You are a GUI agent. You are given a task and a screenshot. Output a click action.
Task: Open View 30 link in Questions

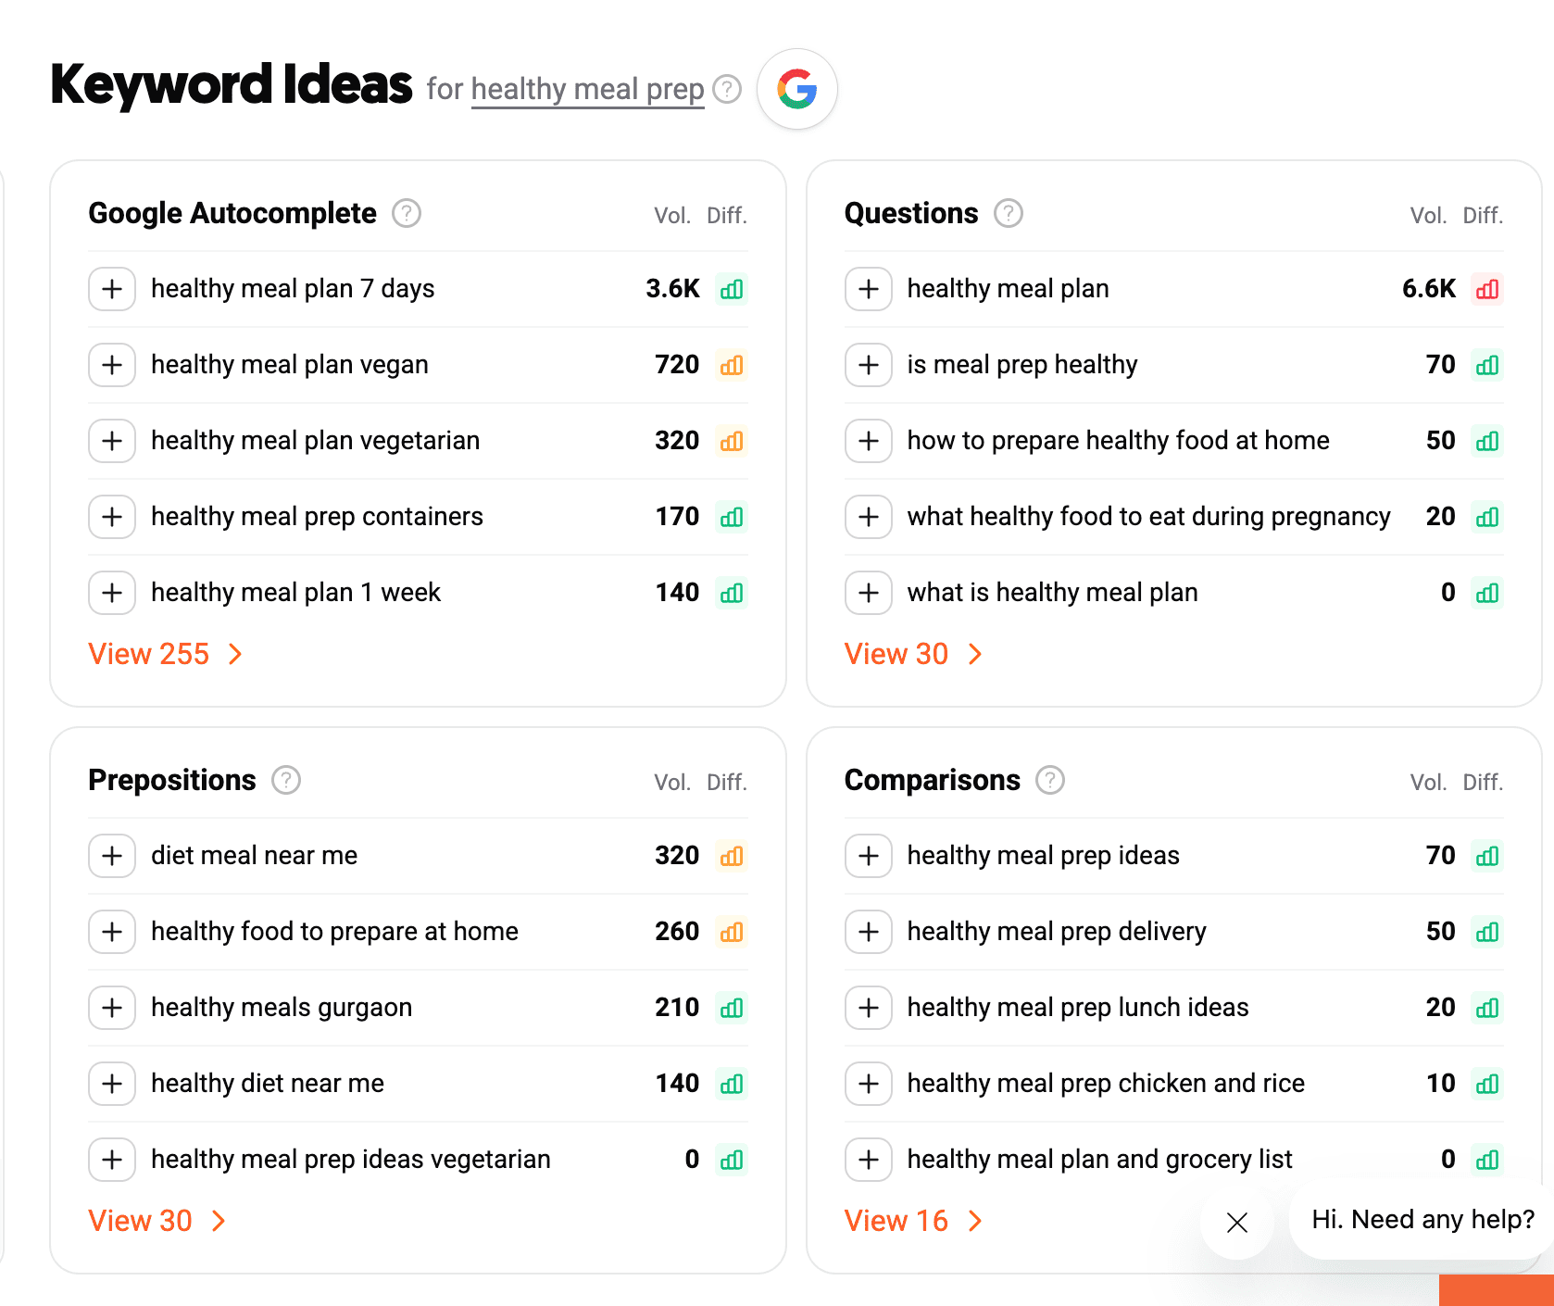click(x=913, y=654)
